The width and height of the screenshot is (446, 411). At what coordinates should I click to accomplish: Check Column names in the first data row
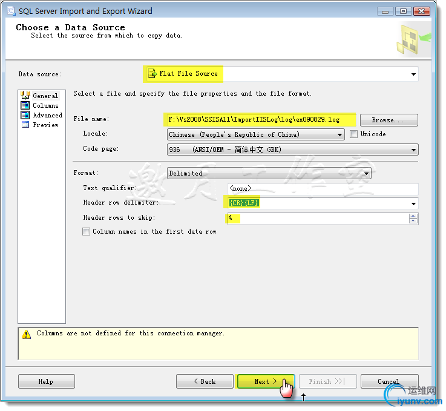point(86,232)
